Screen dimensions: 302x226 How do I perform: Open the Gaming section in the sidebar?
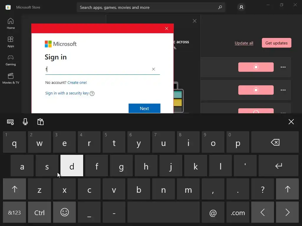coord(11,60)
